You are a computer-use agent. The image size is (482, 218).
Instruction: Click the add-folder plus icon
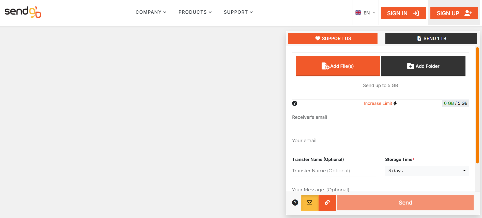(x=410, y=66)
